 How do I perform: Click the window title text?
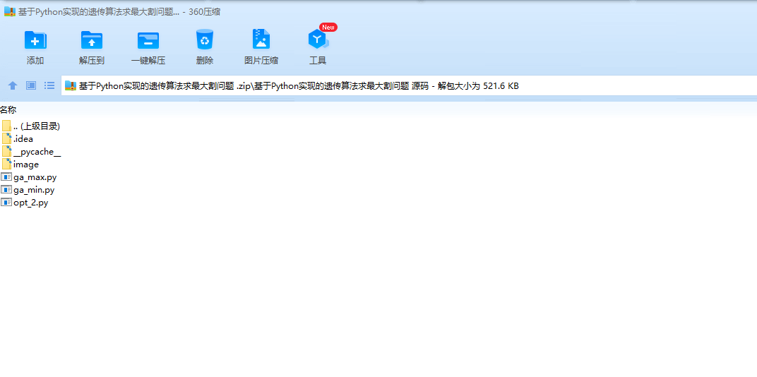pos(119,12)
